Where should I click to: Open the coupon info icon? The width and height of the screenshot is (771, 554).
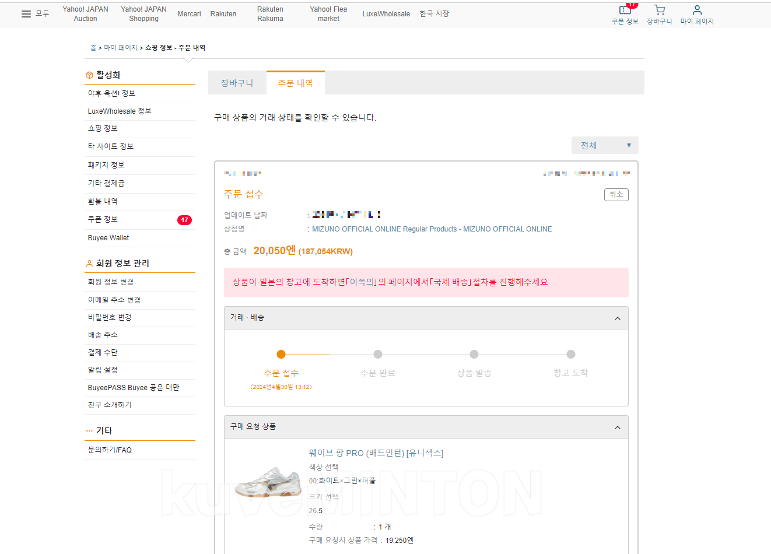625,10
